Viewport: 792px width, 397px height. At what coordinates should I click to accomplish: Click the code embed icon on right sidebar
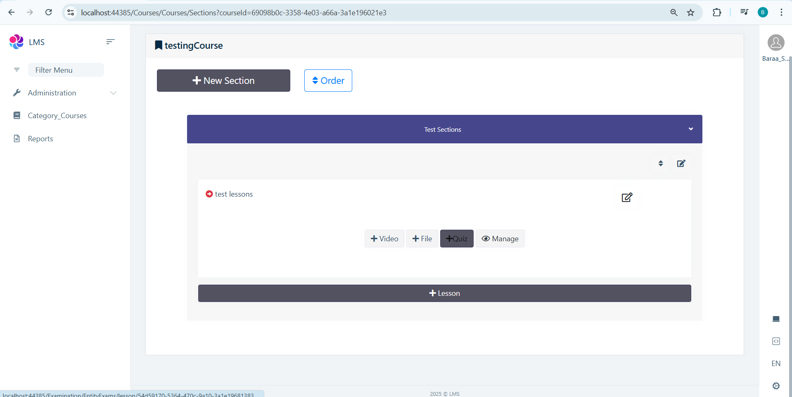tap(776, 341)
